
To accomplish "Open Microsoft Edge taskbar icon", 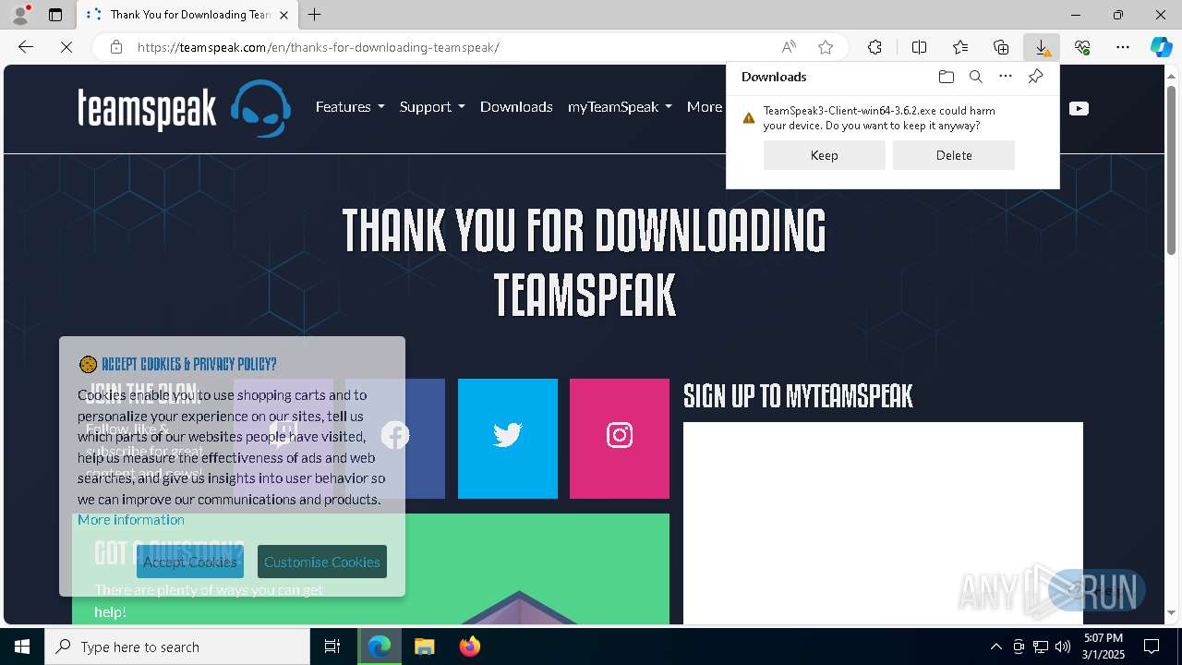I will 380,647.
